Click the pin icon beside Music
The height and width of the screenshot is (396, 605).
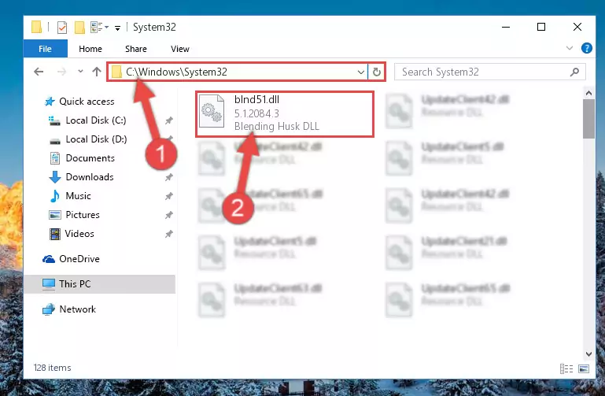click(x=169, y=197)
